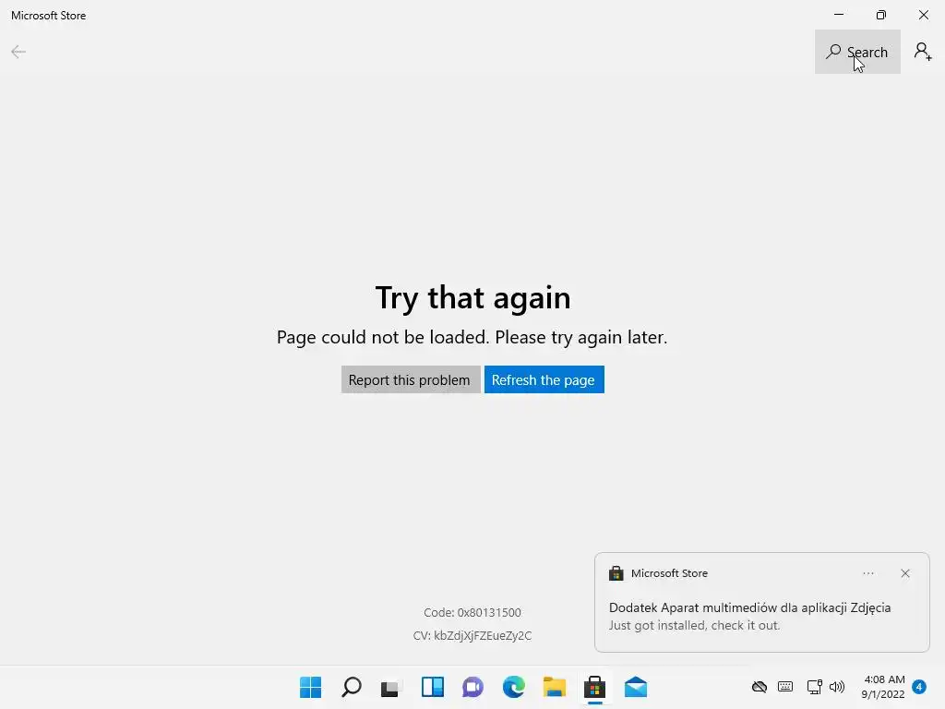
Task: Close the Microsoft Store window
Action: 923,15
